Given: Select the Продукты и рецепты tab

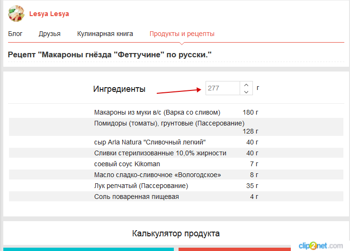Looking at the screenshot, I should (182, 34).
